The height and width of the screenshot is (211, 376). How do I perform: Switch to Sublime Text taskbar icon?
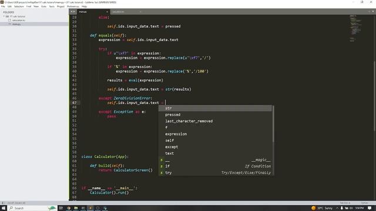tap(90, 208)
